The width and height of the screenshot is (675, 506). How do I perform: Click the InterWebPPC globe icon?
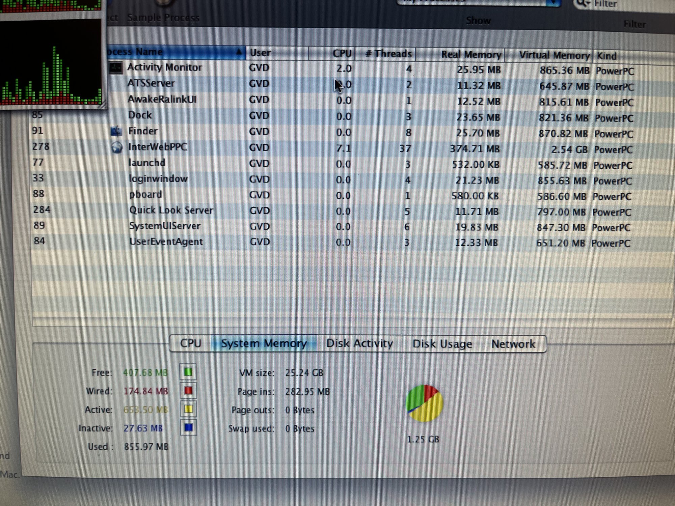pyautogui.click(x=117, y=147)
